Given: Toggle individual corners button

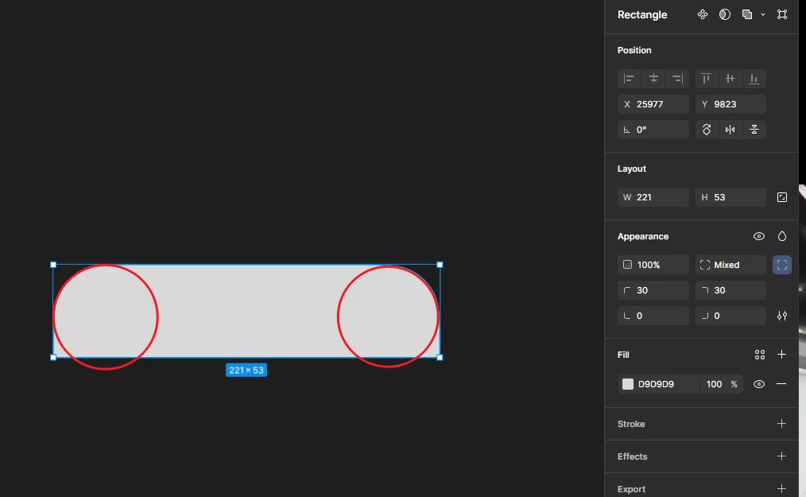Looking at the screenshot, I should (x=782, y=265).
